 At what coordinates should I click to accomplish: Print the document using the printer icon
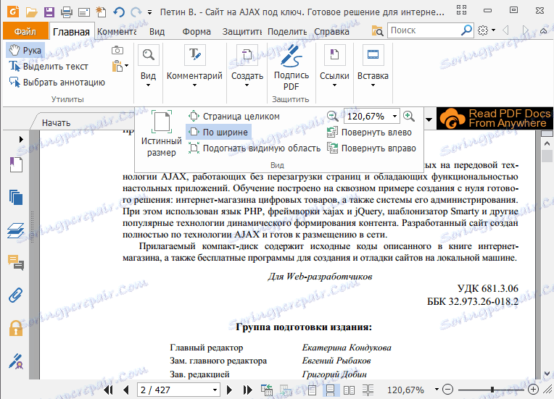pos(67,12)
